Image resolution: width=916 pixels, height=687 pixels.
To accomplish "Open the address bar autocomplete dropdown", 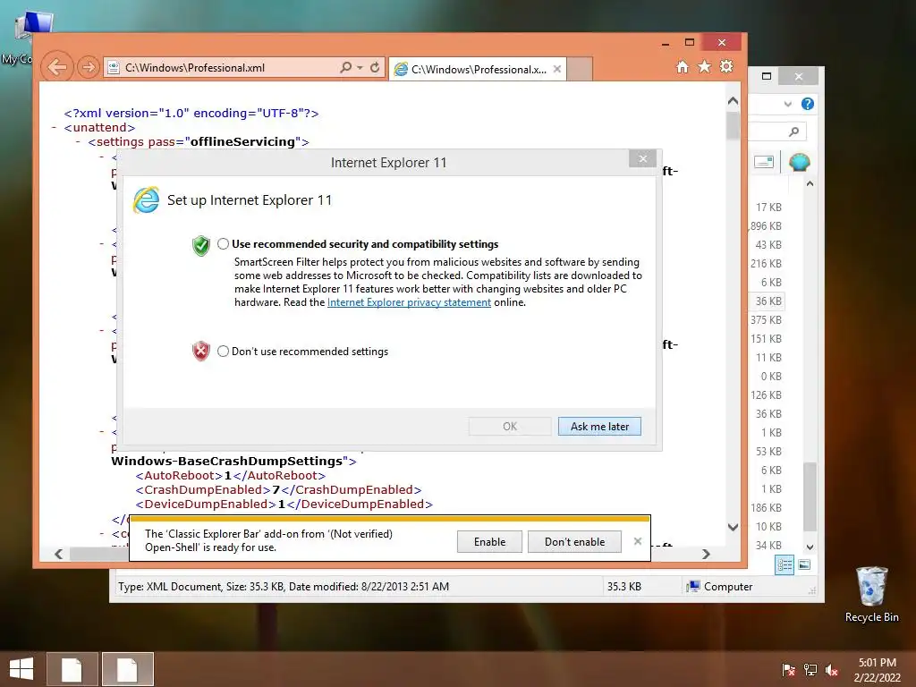I will click(360, 68).
